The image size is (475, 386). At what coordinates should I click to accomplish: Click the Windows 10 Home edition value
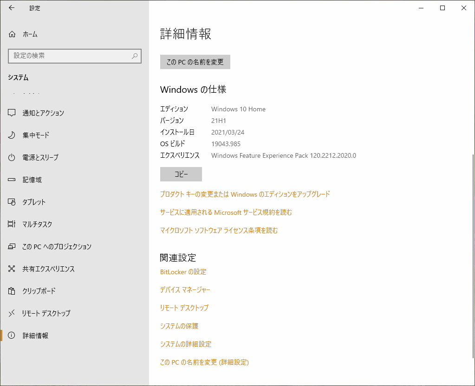(238, 109)
